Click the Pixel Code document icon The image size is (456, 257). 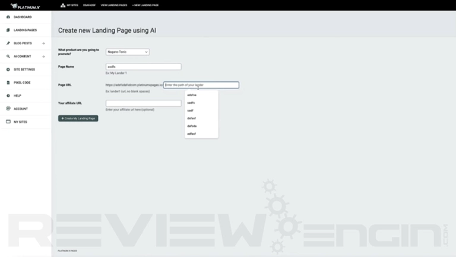[8, 83]
